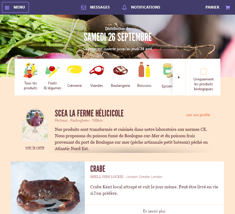Open the Messages menu item

tap(100, 7)
